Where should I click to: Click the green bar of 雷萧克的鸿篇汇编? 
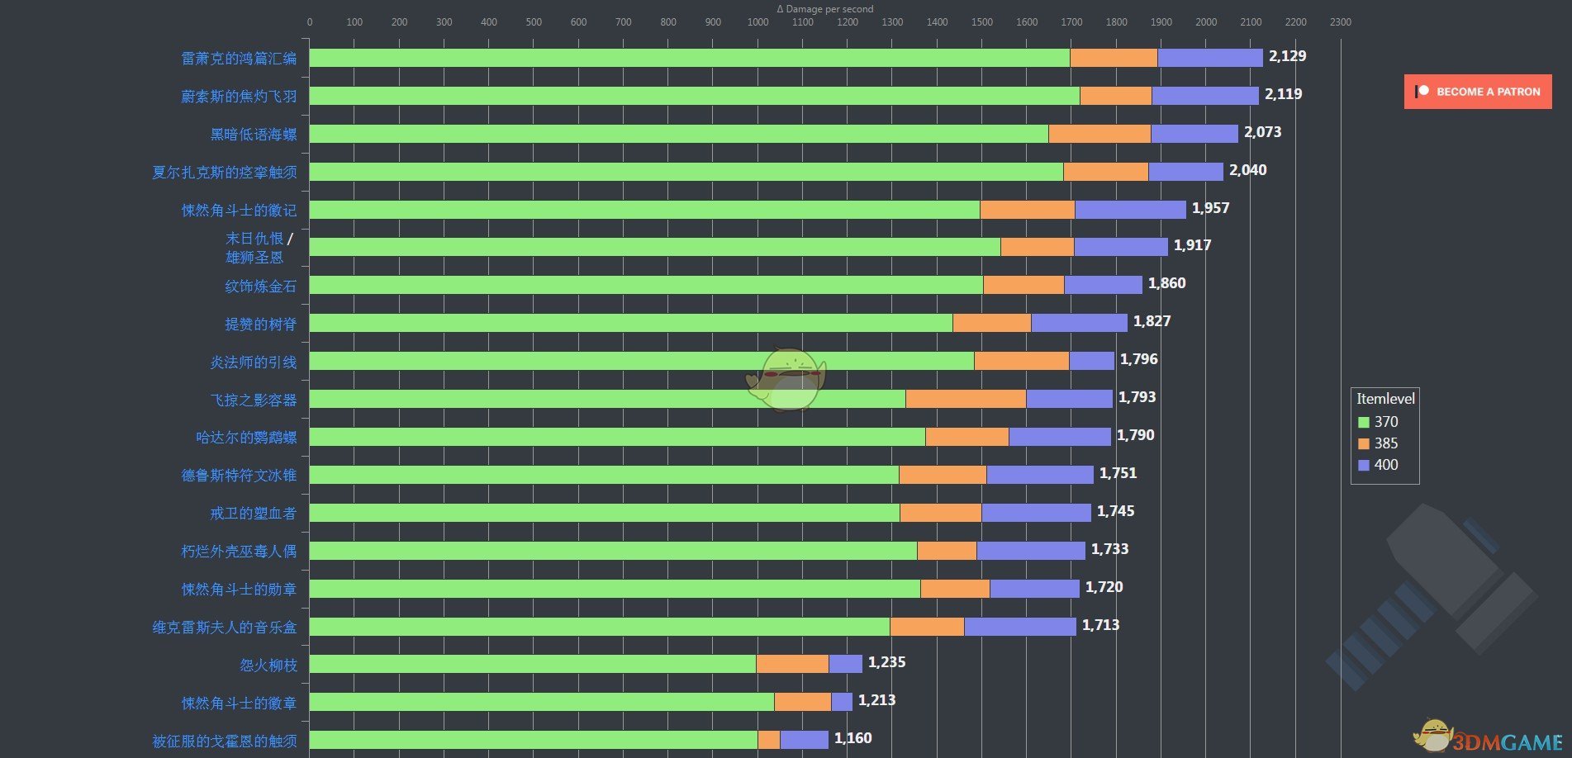(x=690, y=58)
